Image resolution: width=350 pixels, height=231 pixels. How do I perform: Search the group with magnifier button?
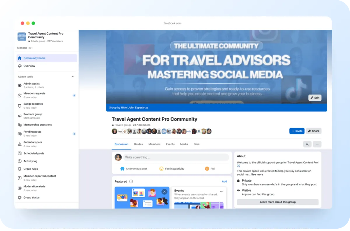pos(307,144)
